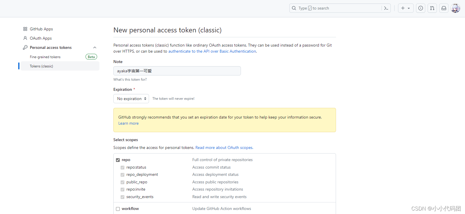Click the create new plus icon
Image resolution: width=465 pixels, height=214 pixels.
point(403,8)
